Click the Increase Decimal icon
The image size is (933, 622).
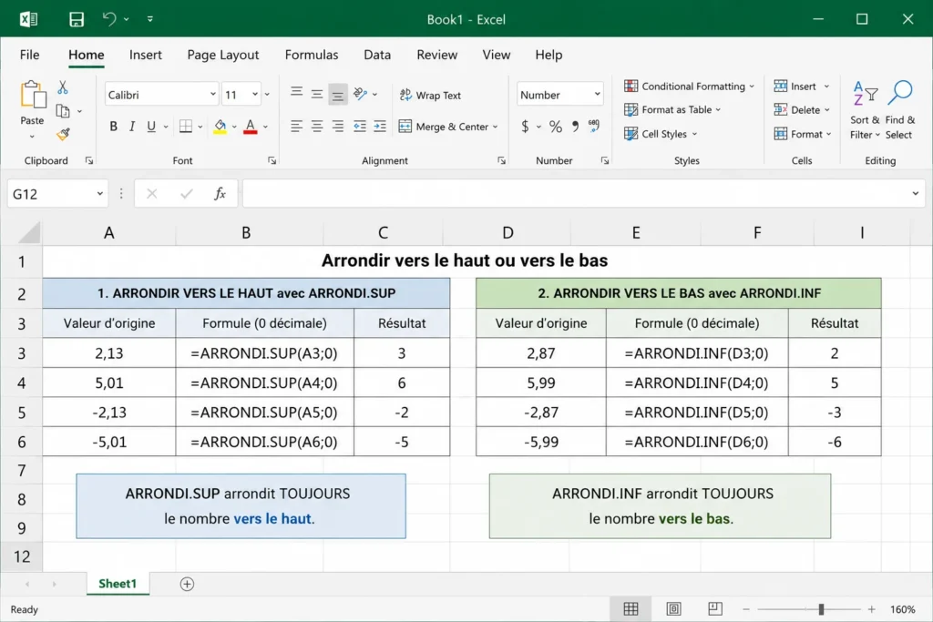594,126
